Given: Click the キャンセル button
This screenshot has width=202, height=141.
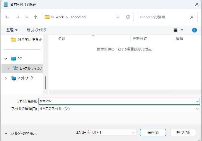Looking at the screenshot, I should [183, 133].
